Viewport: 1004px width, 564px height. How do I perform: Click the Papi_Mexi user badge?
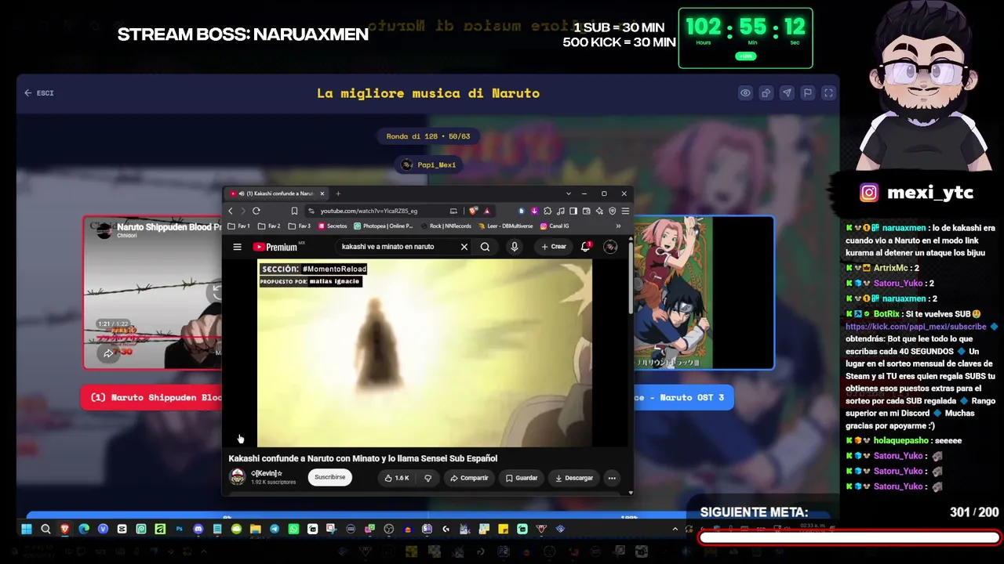(x=428, y=164)
